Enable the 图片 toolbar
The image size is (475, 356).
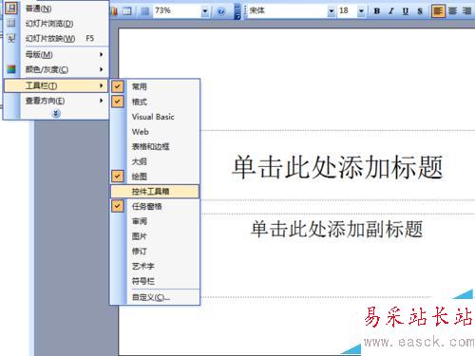(155, 236)
